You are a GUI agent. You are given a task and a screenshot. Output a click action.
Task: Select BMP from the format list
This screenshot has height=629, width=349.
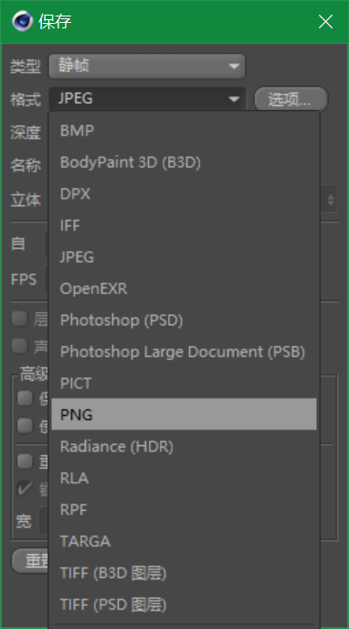[184, 130]
